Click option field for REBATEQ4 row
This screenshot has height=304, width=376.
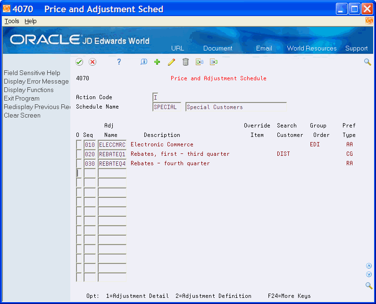(x=79, y=164)
